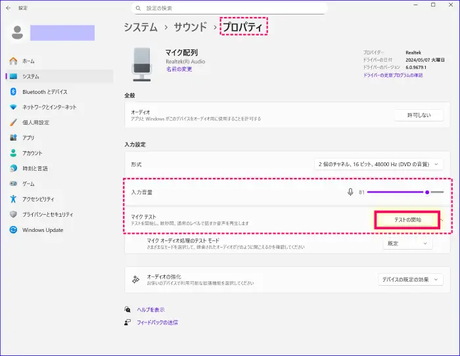Open プライバシーとセキュリティ section

(x=48, y=214)
